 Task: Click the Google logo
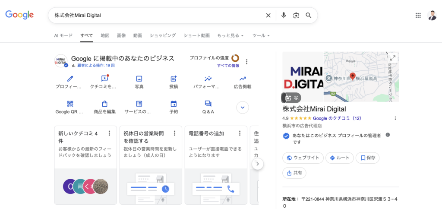pos(19,15)
